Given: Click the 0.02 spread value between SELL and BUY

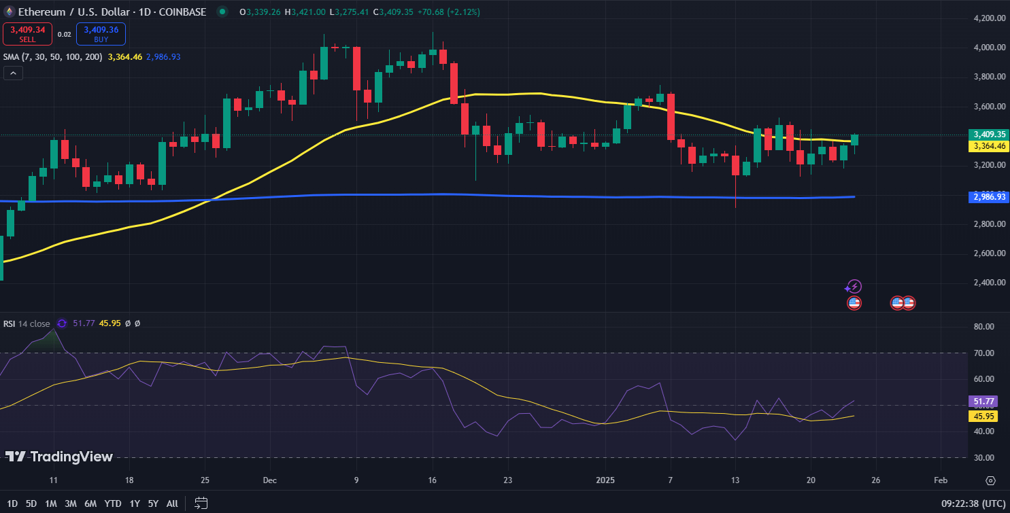Looking at the screenshot, I should (x=64, y=34).
